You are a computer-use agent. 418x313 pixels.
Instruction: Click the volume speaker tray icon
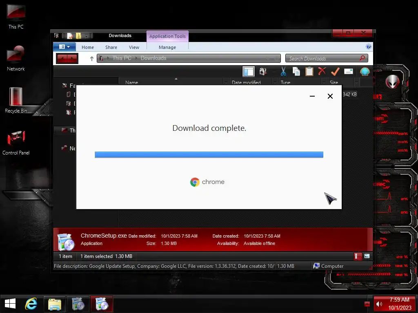pos(379,304)
